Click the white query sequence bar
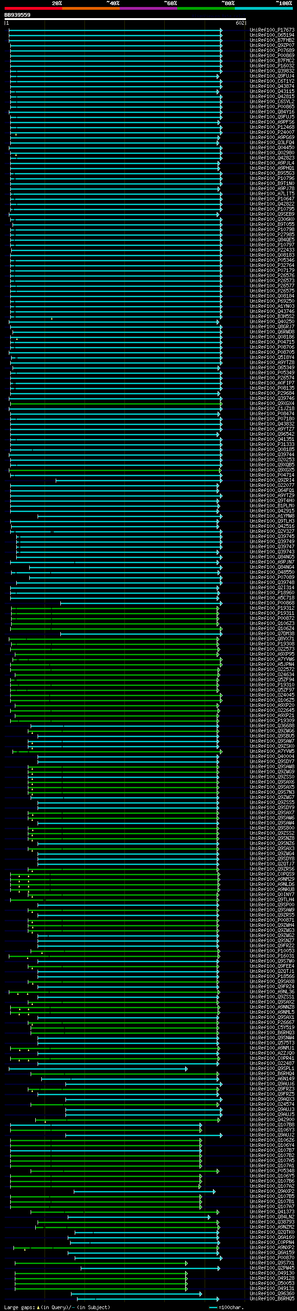Screen dimensions: 297x1311 tap(125, 20)
